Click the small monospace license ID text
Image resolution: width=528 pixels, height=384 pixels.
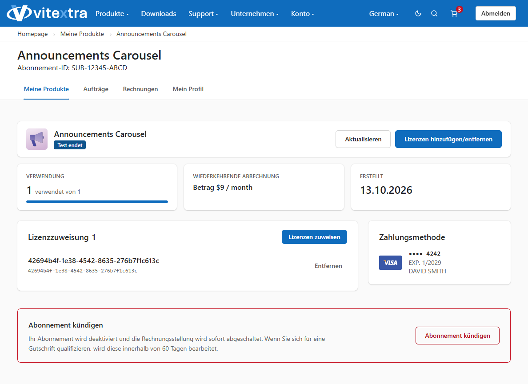click(83, 271)
